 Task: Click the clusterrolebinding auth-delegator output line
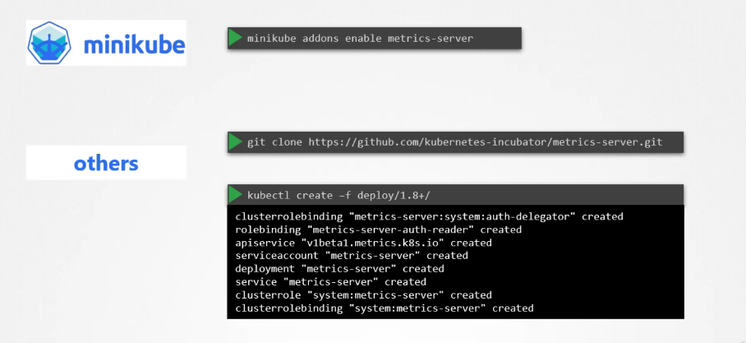(x=429, y=217)
